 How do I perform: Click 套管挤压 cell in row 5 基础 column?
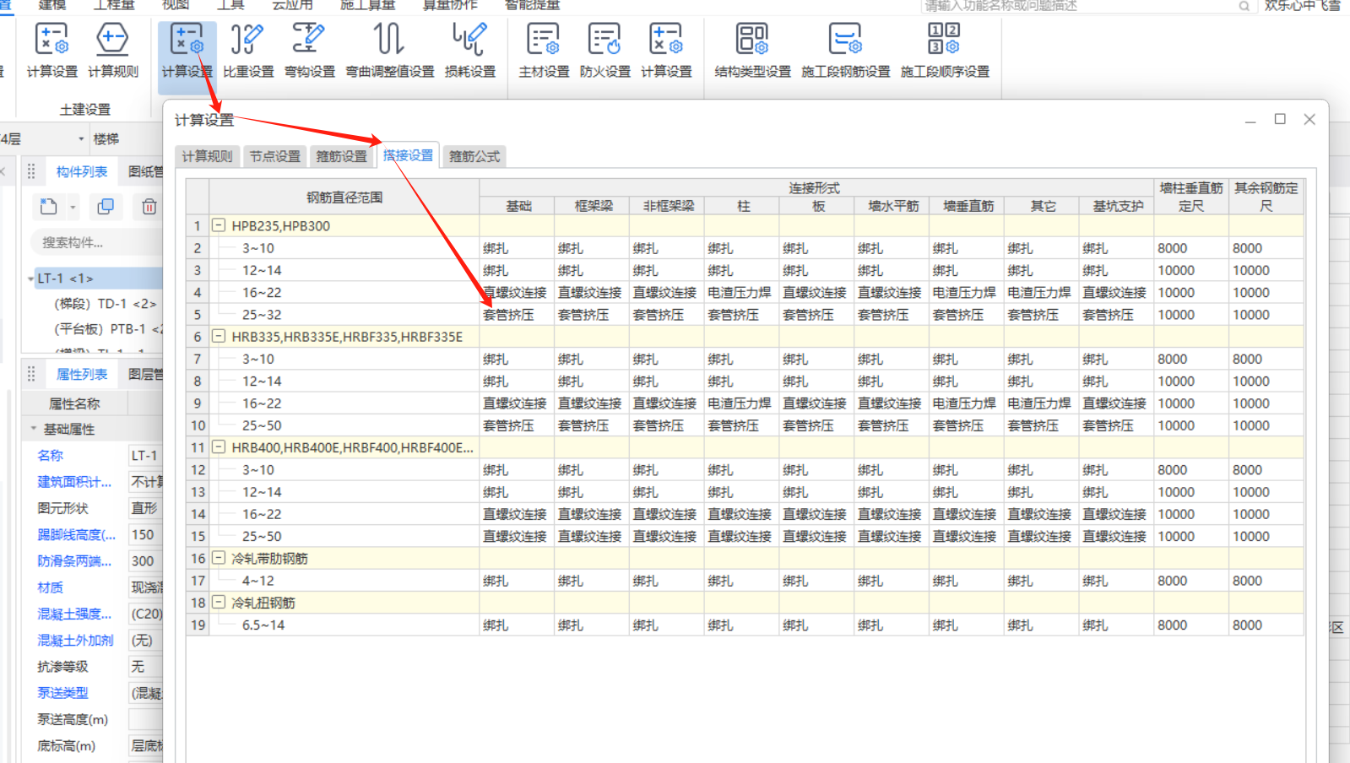(x=518, y=315)
